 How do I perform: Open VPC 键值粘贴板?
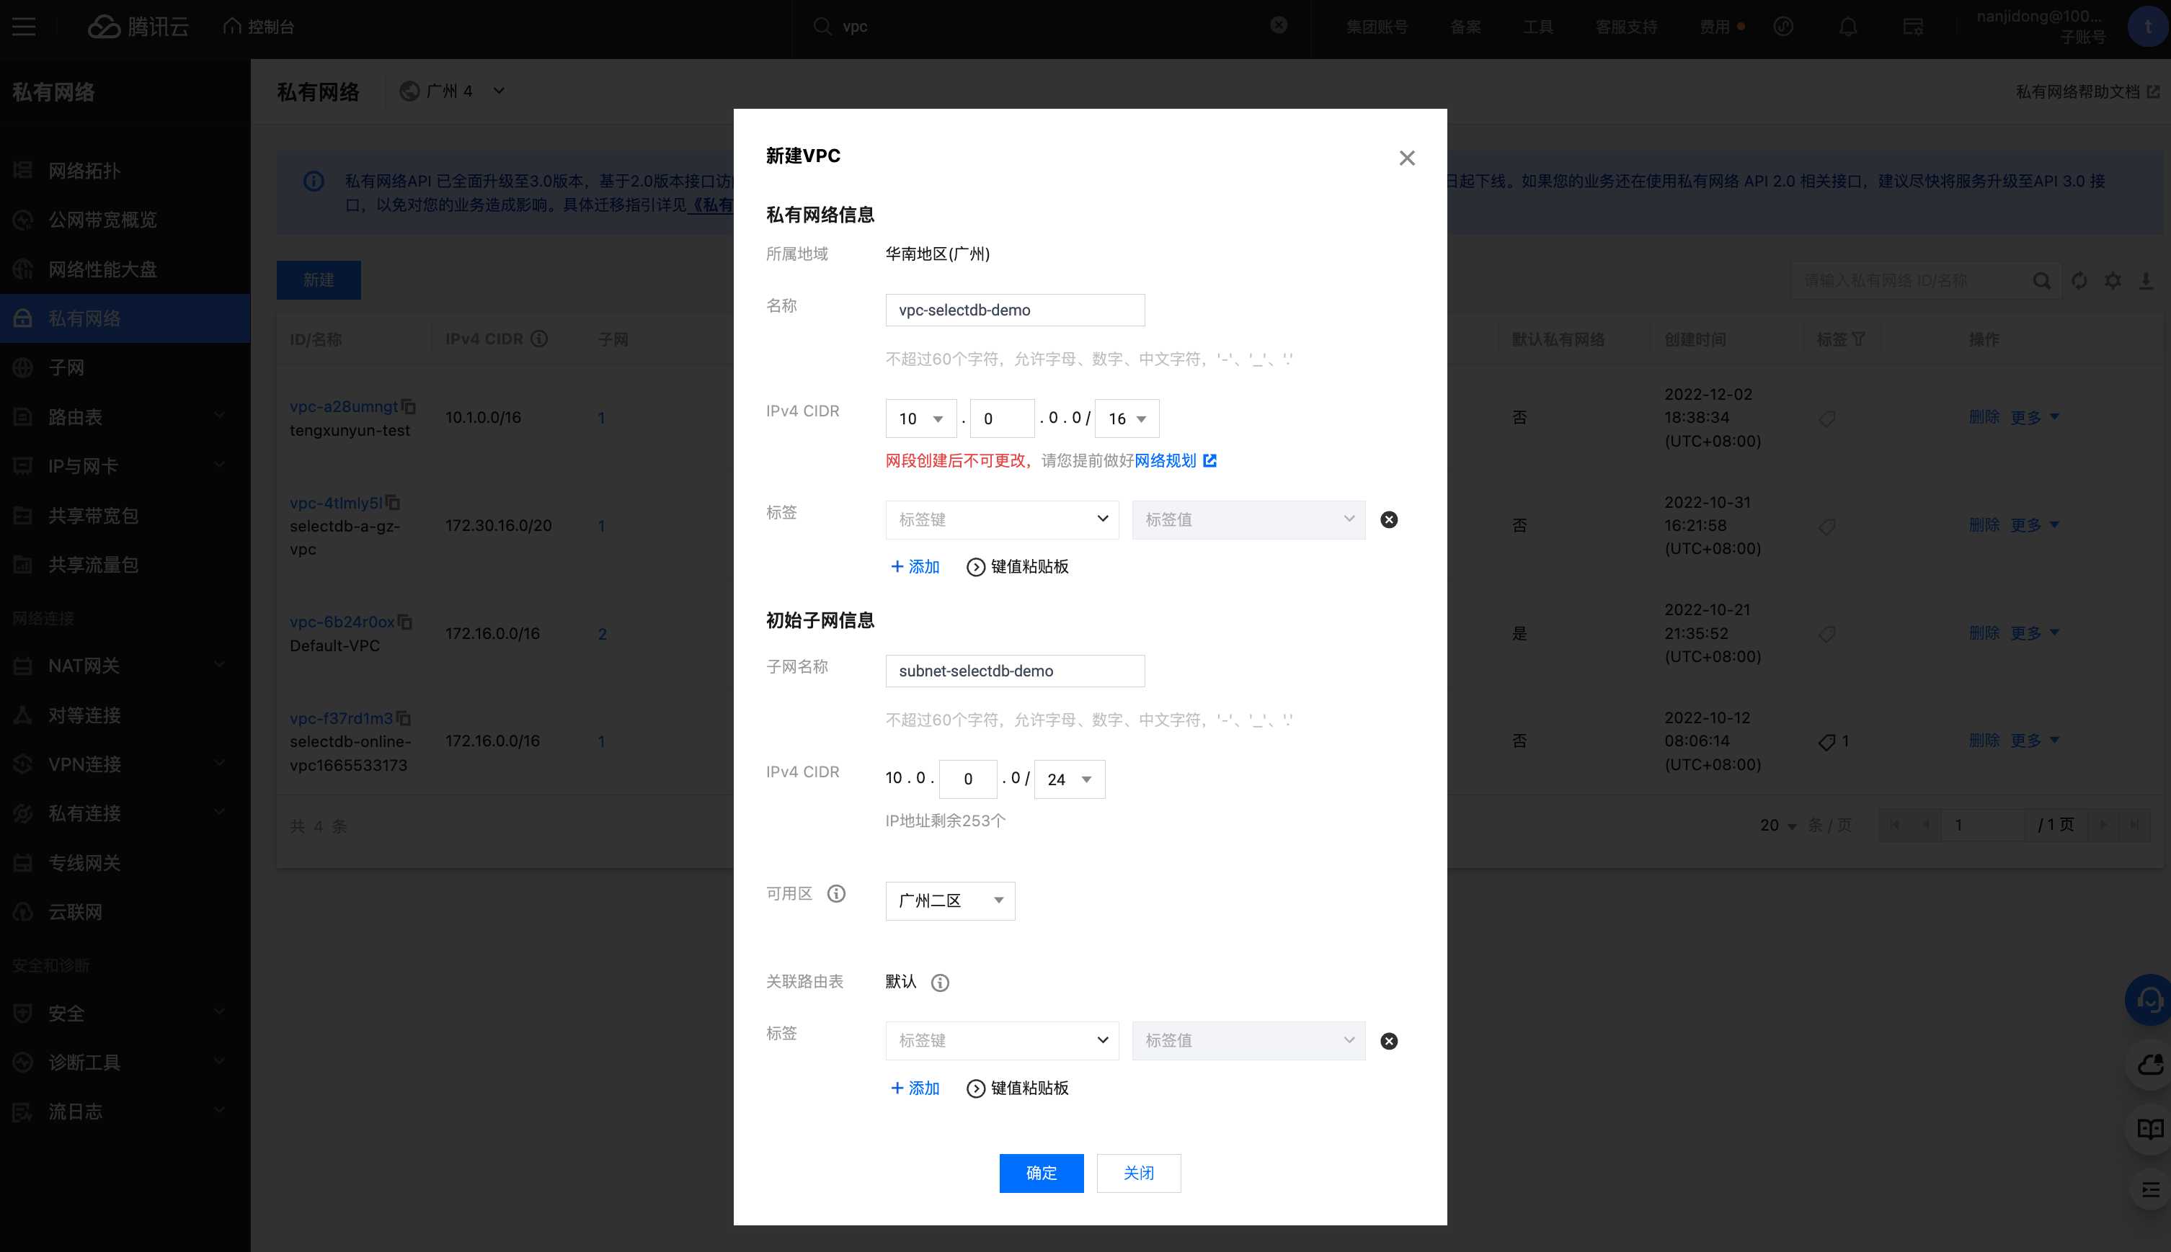coord(1018,565)
